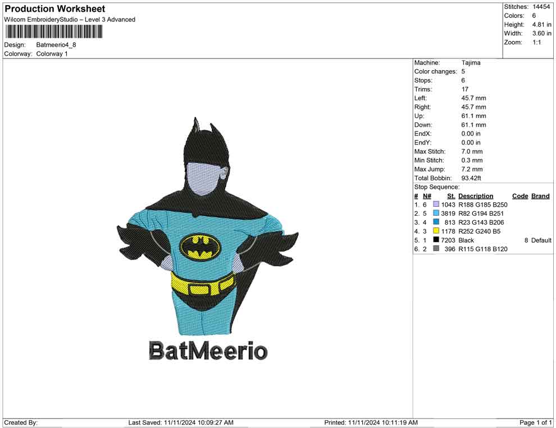The width and height of the screenshot is (556, 428).
Task: Click the R252 G240 B5 description
Action: [x=480, y=231]
